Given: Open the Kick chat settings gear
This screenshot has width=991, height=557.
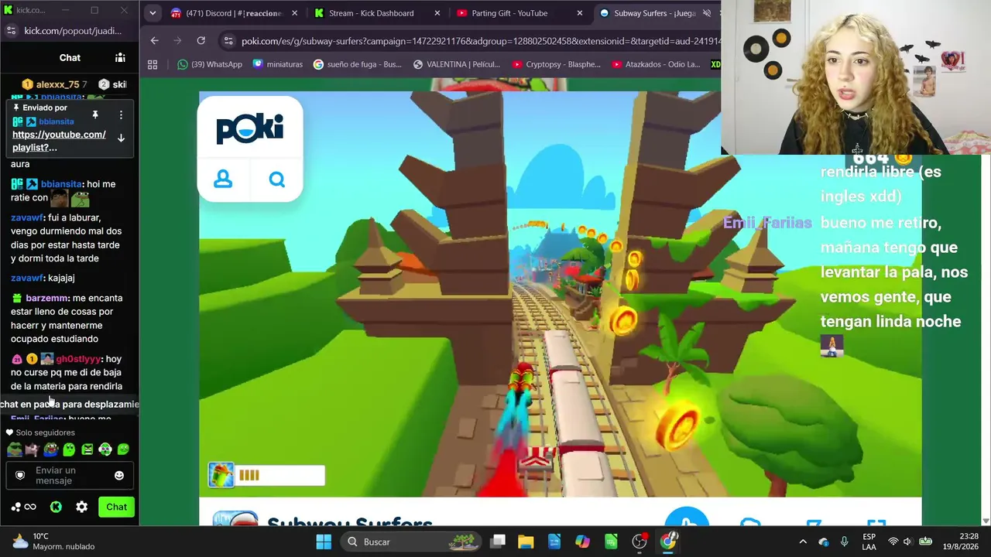Looking at the screenshot, I should click(82, 507).
